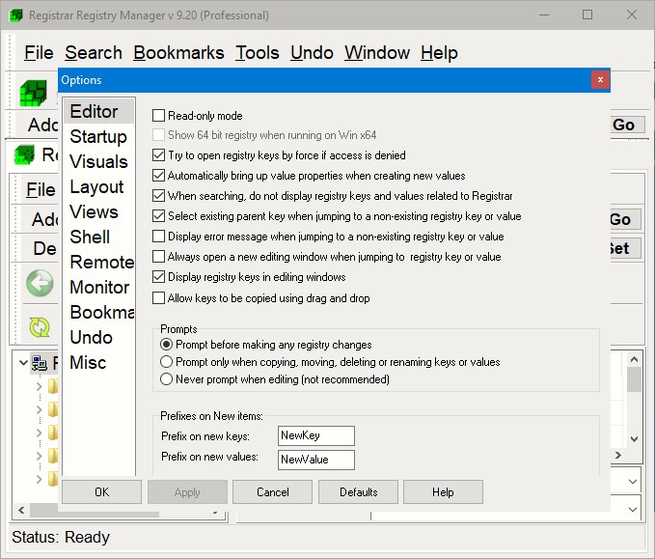Expand the first folder node in registry tree
This screenshot has height=559, width=655.
click(x=39, y=387)
